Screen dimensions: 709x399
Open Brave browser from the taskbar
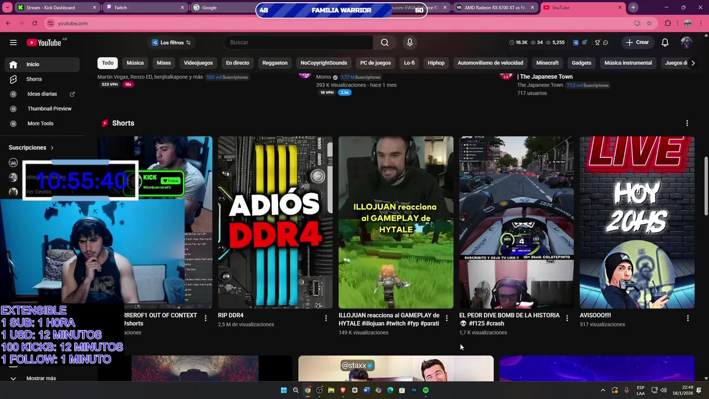tap(343, 390)
